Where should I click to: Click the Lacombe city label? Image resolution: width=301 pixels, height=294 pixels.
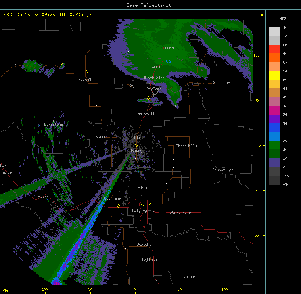[x=157, y=67]
